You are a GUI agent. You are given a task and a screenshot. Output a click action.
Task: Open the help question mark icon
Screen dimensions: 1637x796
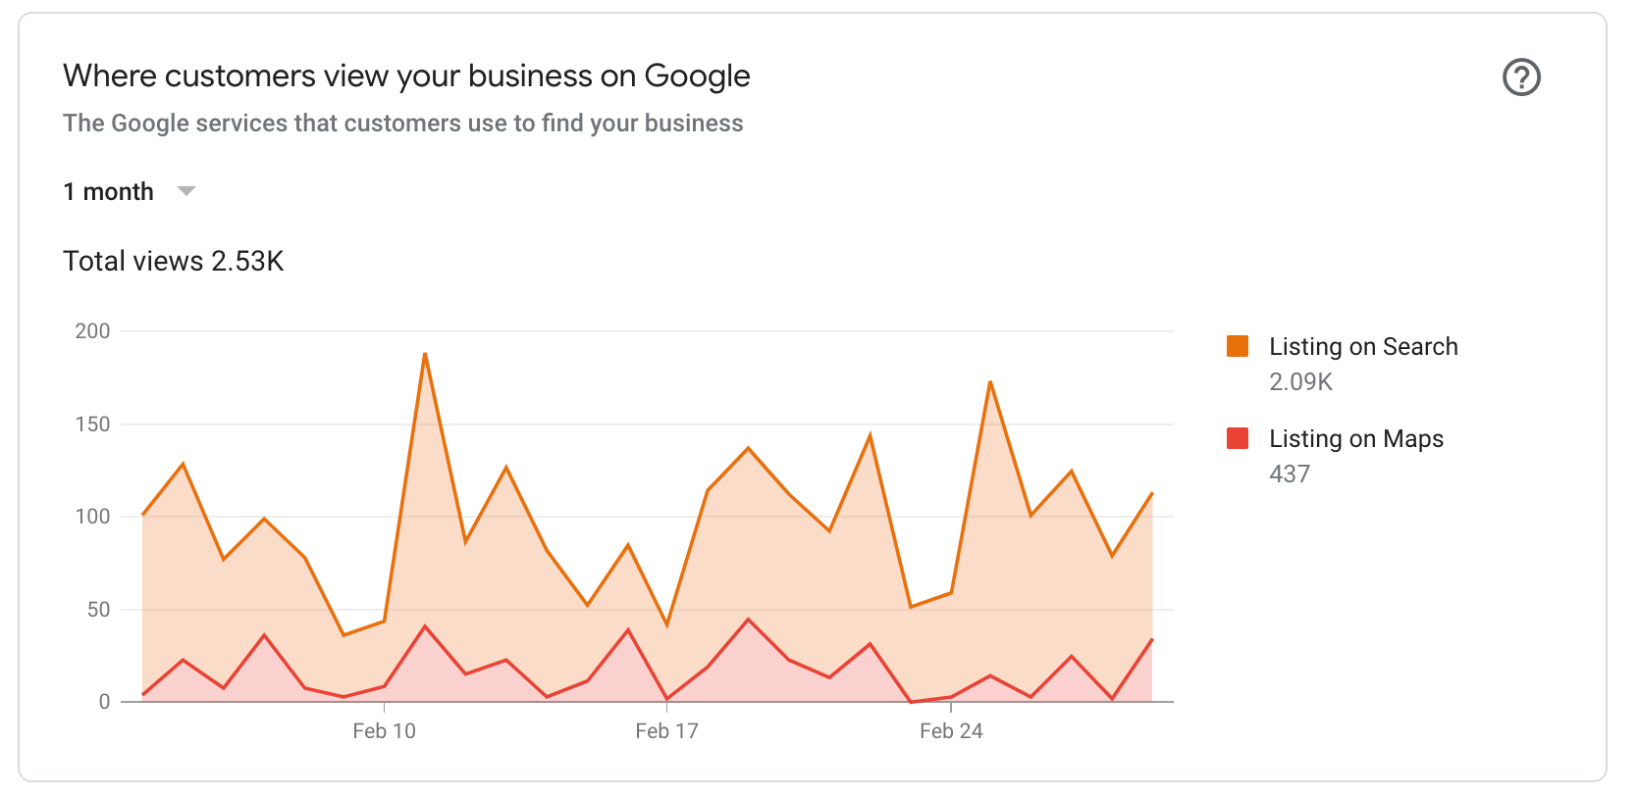point(1521,76)
